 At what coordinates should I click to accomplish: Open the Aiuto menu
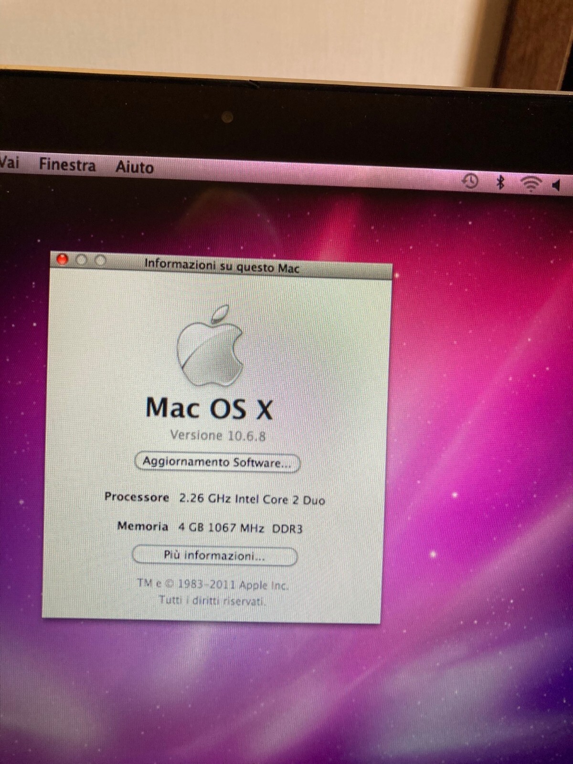pos(135,167)
